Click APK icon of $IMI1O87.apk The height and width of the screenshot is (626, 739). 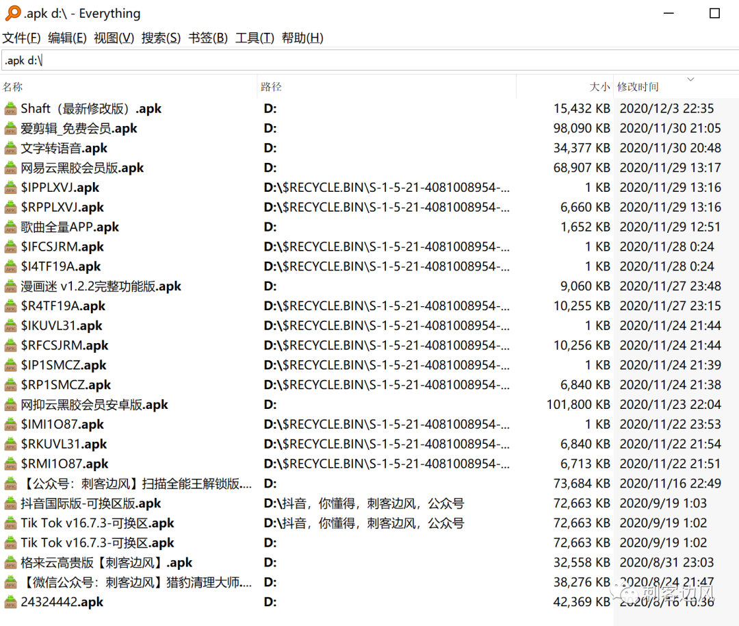point(10,425)
